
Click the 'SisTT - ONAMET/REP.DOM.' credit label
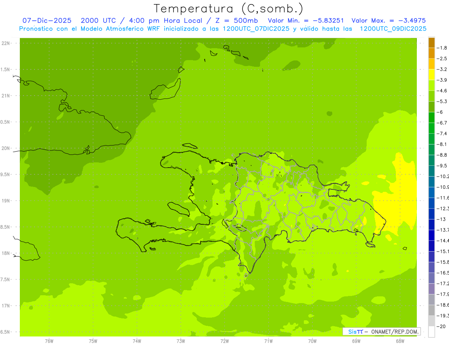382,331
